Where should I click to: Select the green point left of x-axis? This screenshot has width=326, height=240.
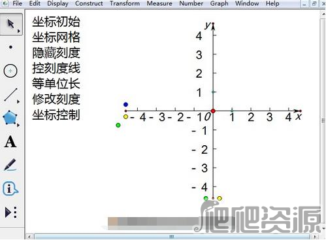[x=118, y=125]
